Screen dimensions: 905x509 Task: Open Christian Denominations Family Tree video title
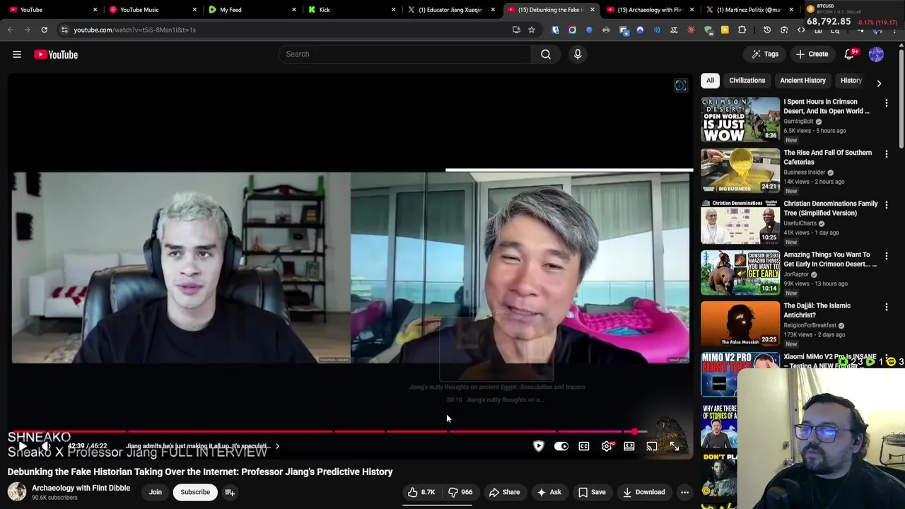[830, 208]
